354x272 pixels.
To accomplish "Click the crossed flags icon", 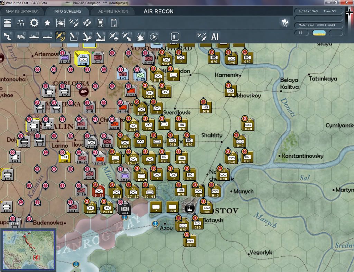I will click(285, 22).
